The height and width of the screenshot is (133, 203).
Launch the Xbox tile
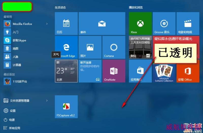click(x=140, y=23)
